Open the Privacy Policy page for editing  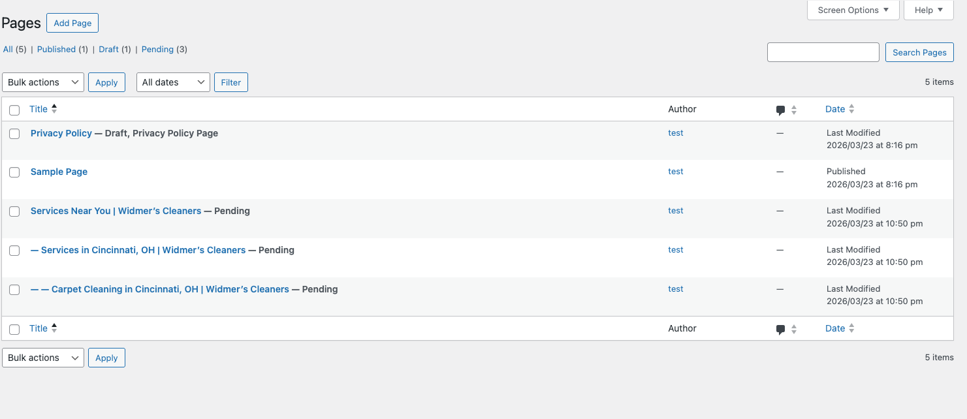(x=61, y=133)
